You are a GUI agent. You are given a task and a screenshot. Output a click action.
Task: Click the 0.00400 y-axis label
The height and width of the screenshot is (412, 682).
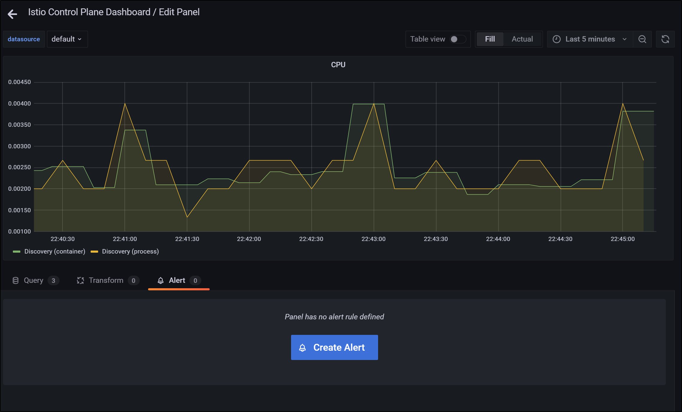point(19,103)
